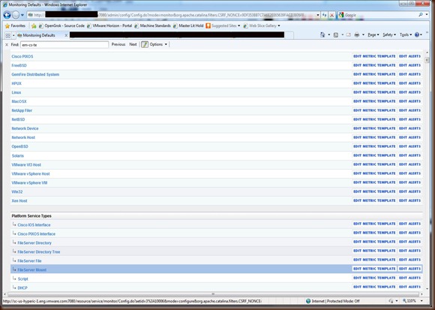Open the NetApp Filer link

(22, 110)
